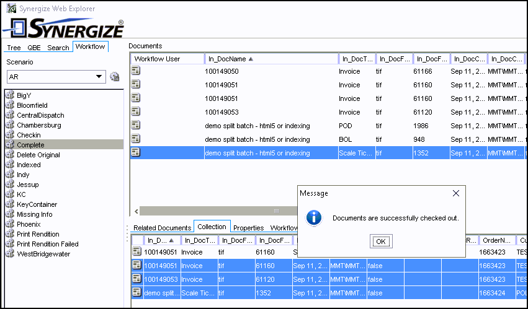The image size is (528, 309).
Task: Click the OrderN... column header in Collection
Action: tap(498, 240)
